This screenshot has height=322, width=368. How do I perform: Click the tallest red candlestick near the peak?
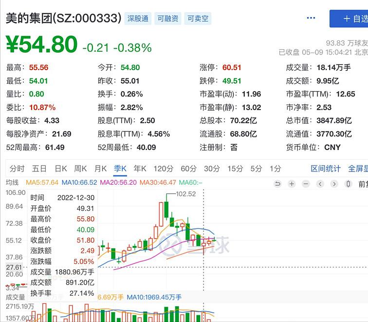pyautogui.click(x=161, y=214)
